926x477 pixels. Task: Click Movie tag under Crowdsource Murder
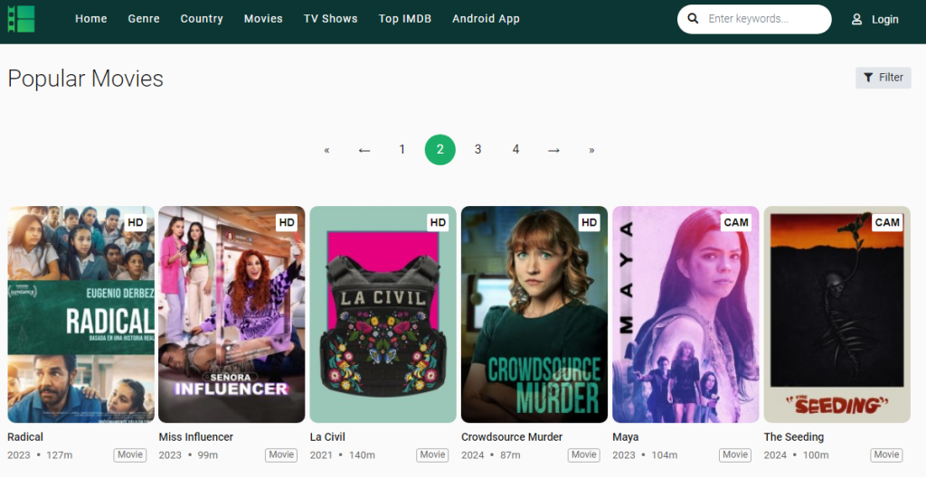pos(583,454)
